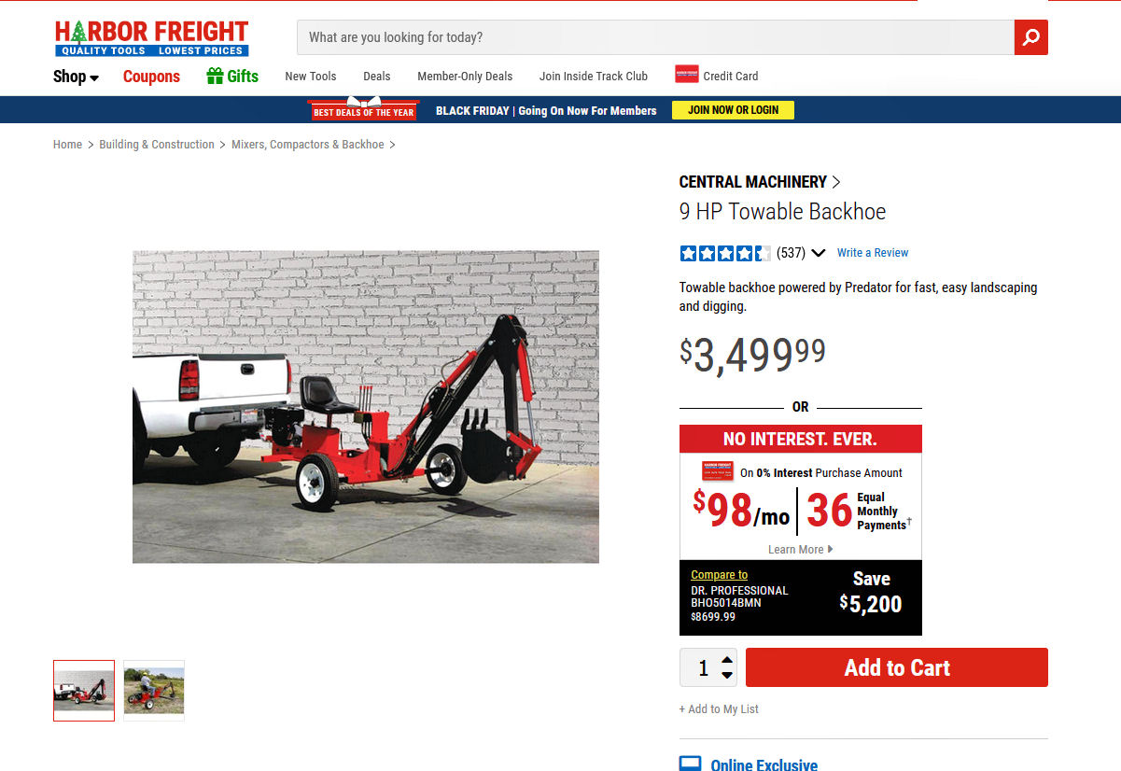Click the Join Now or Login button

click(733, 110)
